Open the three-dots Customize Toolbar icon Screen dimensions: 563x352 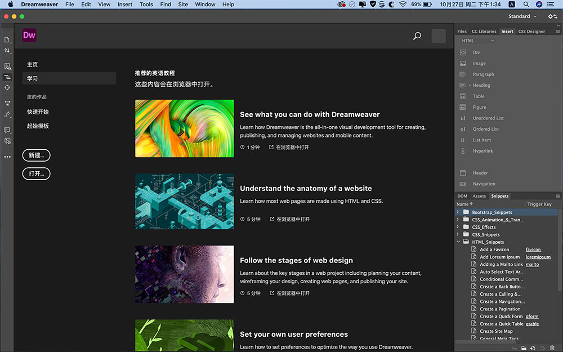7,157
